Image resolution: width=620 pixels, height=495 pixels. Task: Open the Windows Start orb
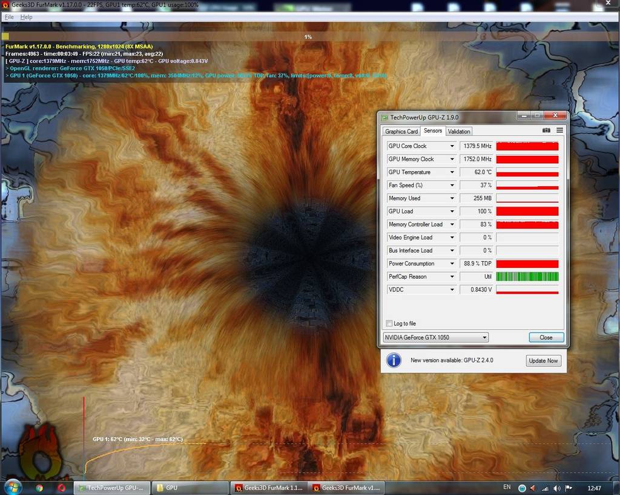(x=13, y=487)
